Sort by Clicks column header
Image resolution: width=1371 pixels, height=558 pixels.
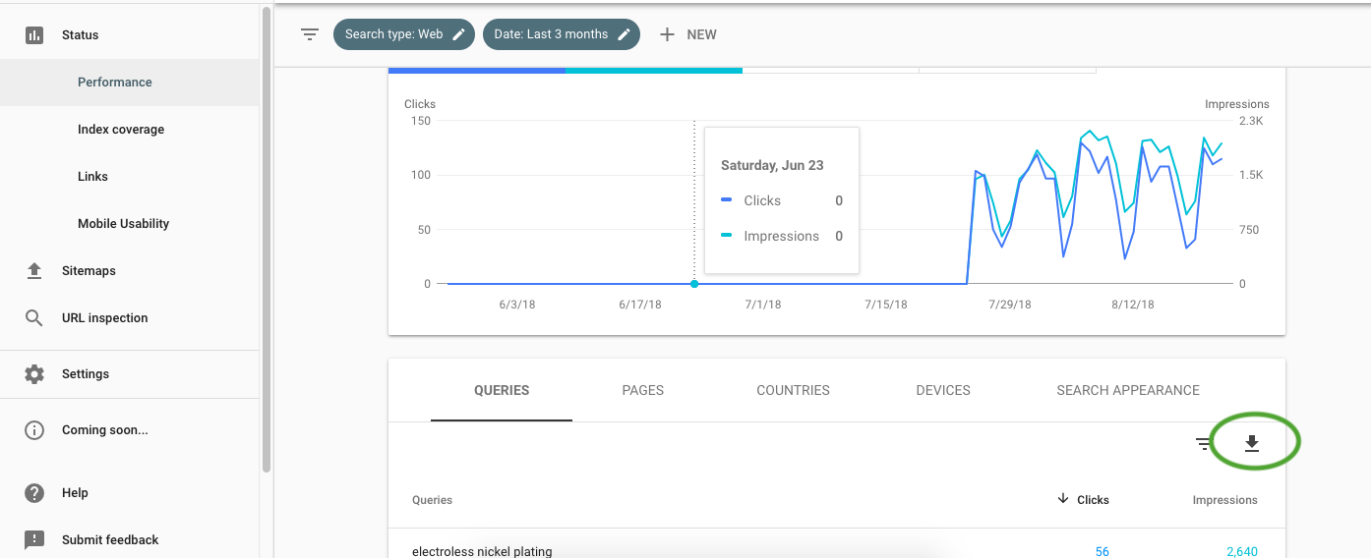coord(1093,500)
